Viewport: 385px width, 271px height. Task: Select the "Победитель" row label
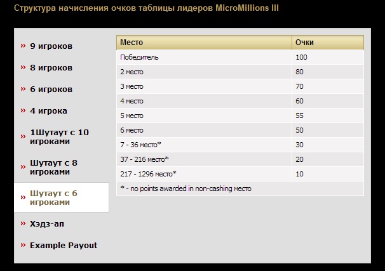139,57
